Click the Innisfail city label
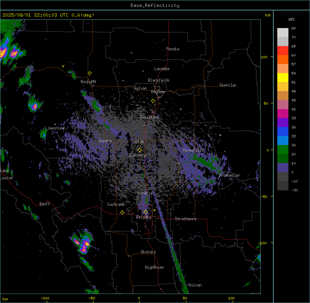This screenshot has height=303, width=310. click(149, 117)
